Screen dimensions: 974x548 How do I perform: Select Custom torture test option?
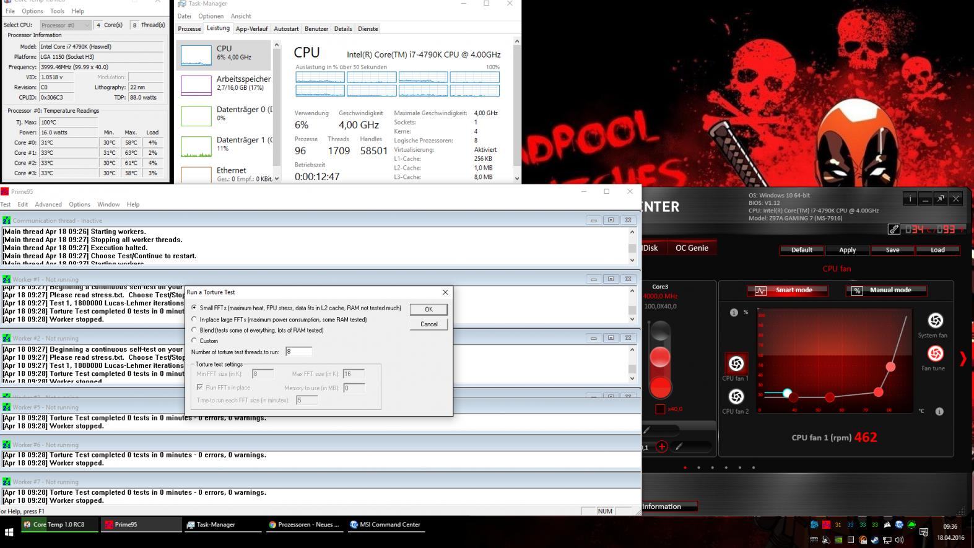[x=194, y=341]
